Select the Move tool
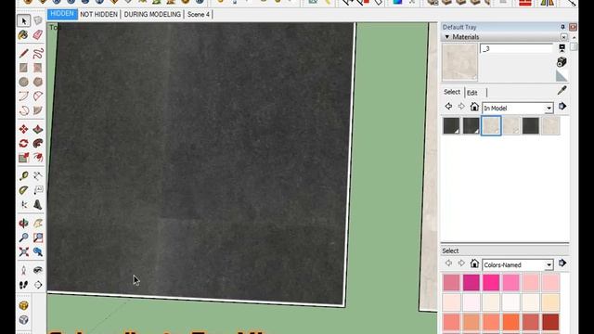594x334 pixels. (24, 129)
